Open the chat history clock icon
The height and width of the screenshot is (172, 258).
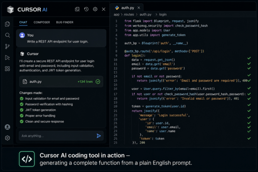[86, 9]
